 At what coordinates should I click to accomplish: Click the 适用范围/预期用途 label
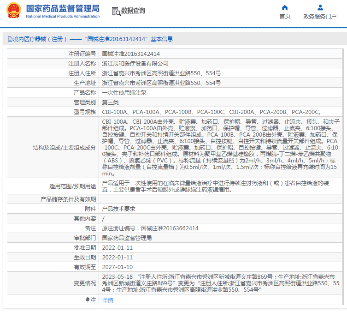tap(73, 186)
